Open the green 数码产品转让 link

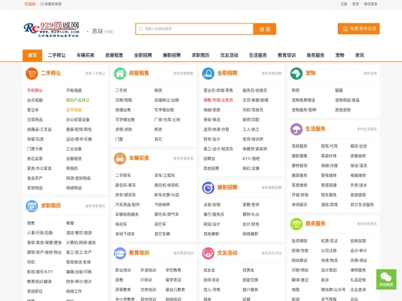78,100
